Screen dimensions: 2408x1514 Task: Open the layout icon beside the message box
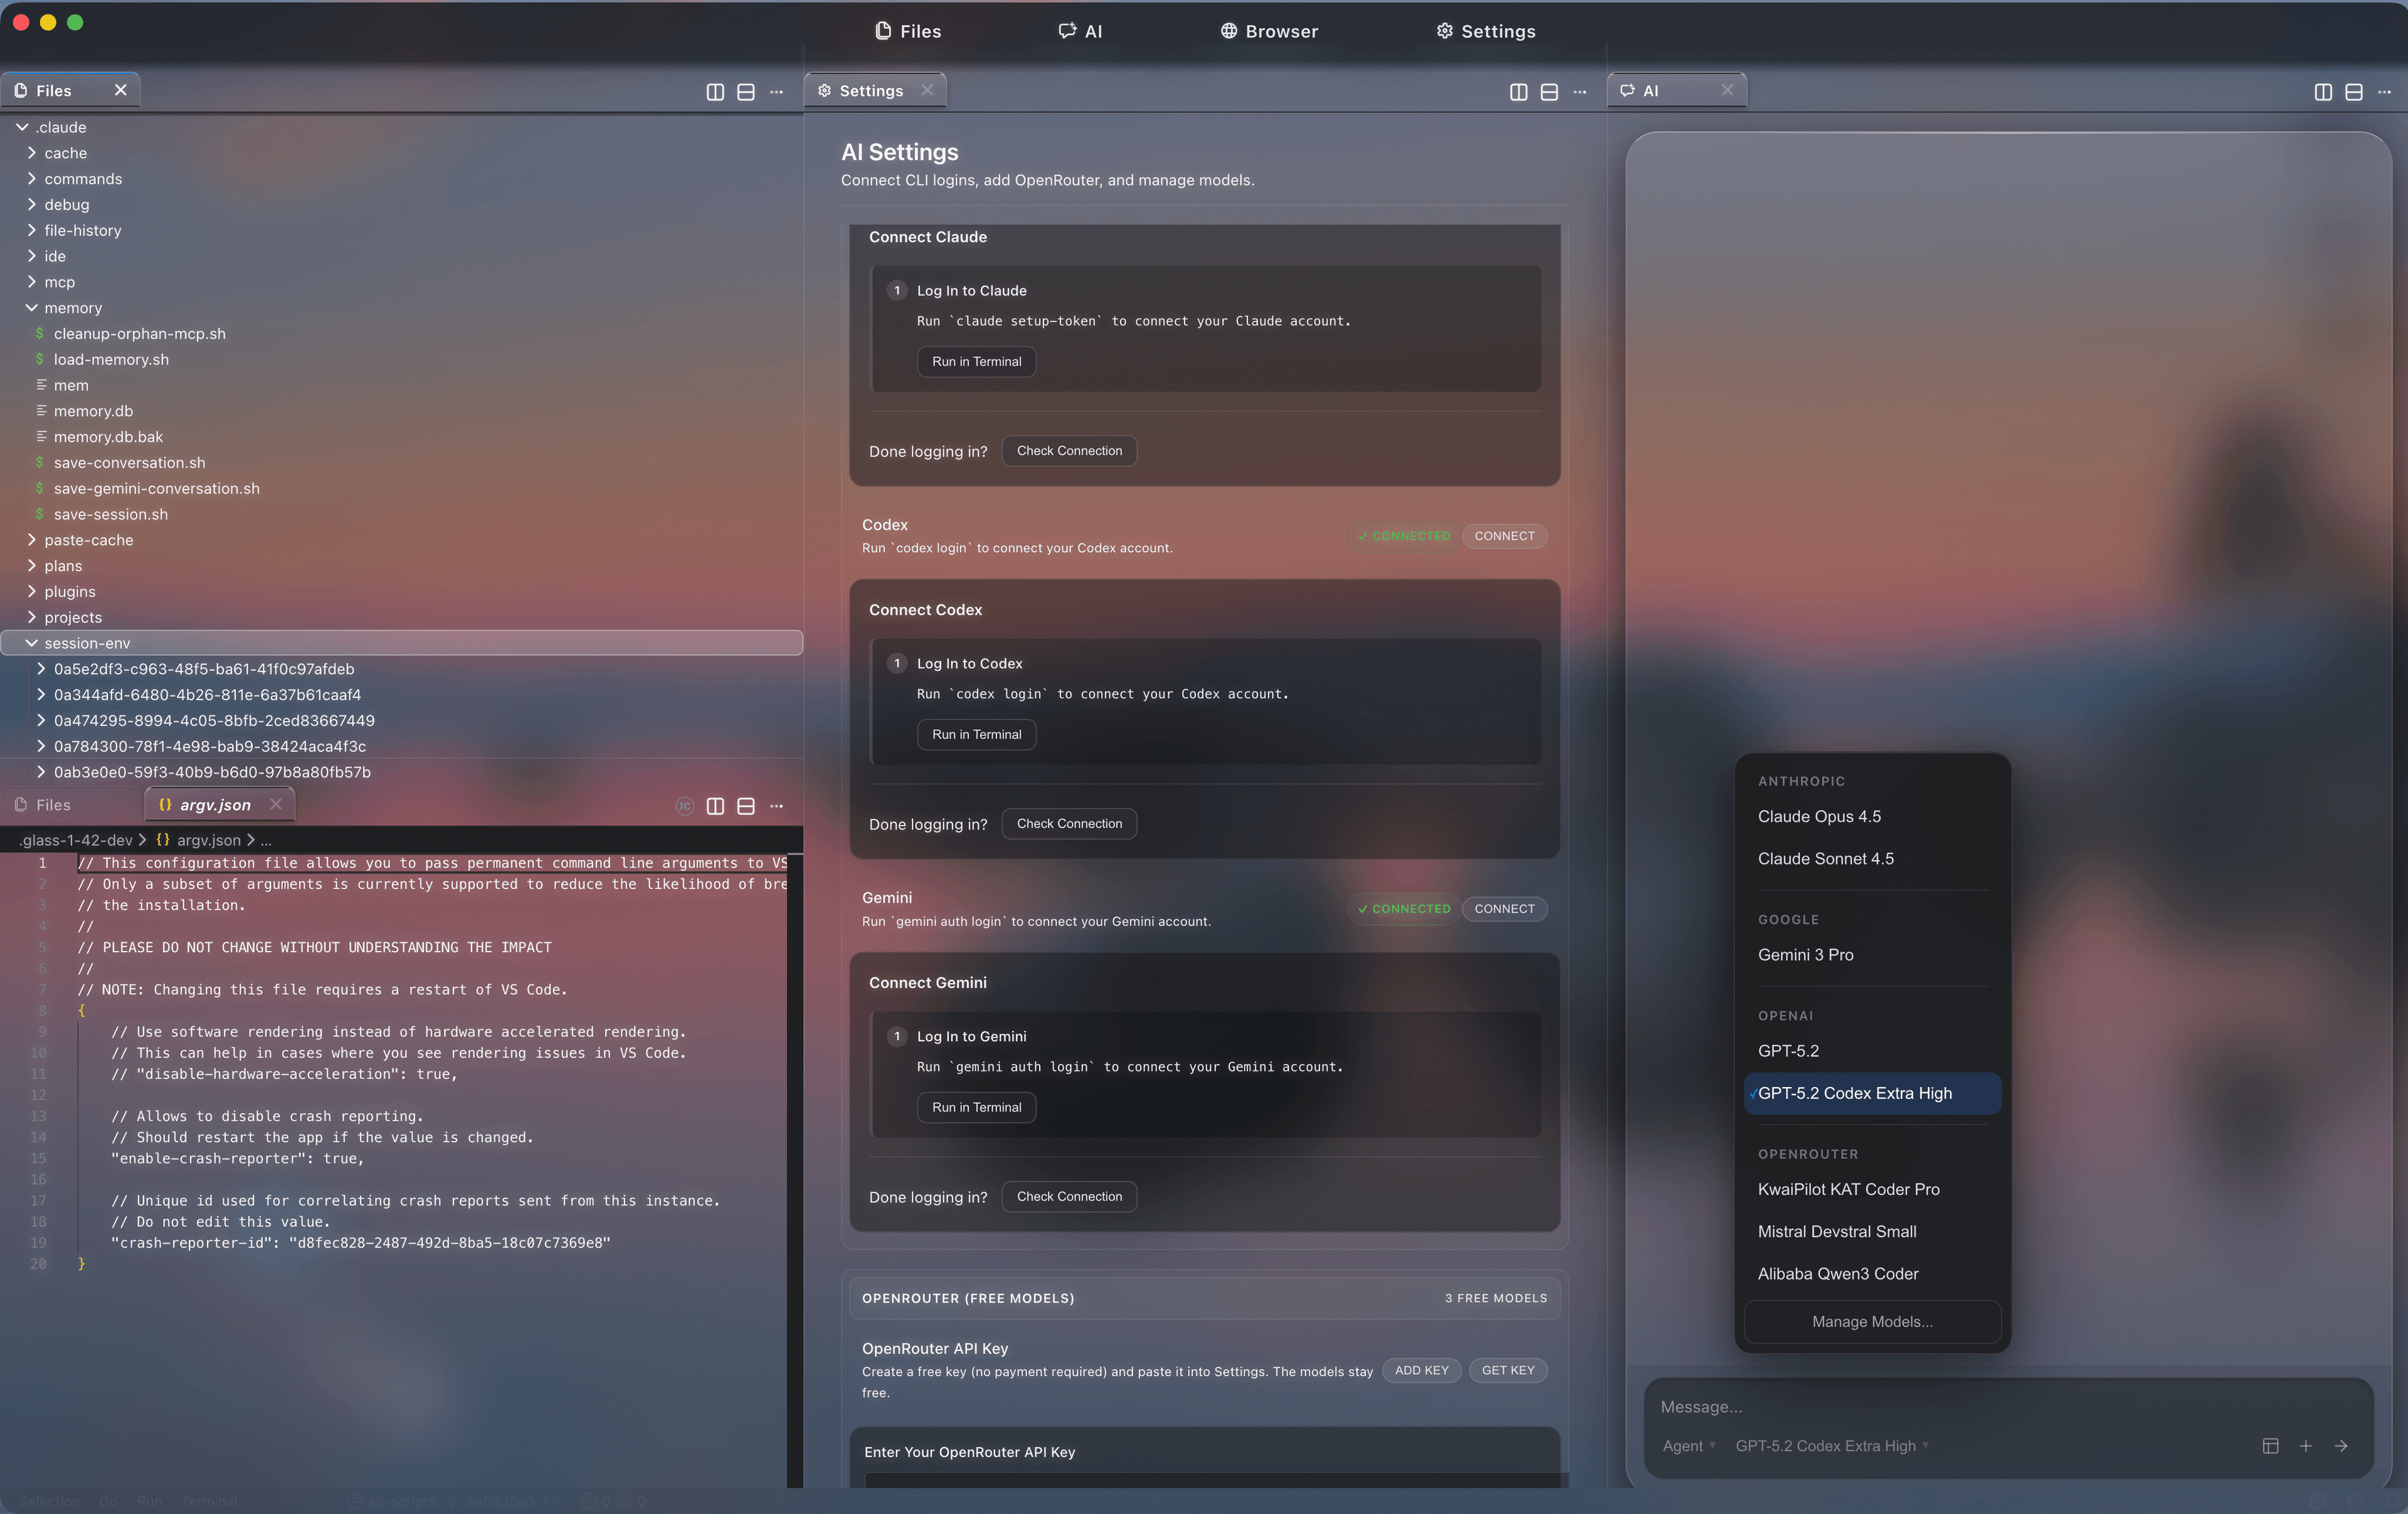coord(2270,1446)
